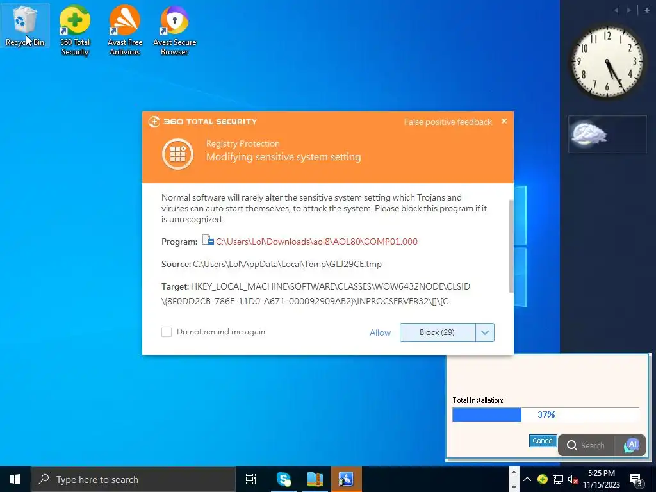Click the Registry Protection grid icon
Viewport: 656px width, 492px height.
click(177, 154)
